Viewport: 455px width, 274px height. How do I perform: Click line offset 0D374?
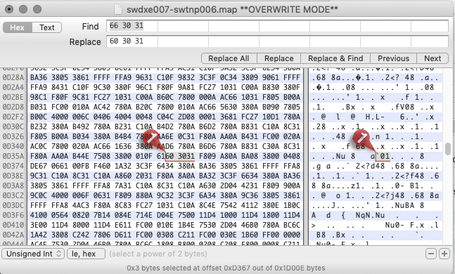coord(13,166)
